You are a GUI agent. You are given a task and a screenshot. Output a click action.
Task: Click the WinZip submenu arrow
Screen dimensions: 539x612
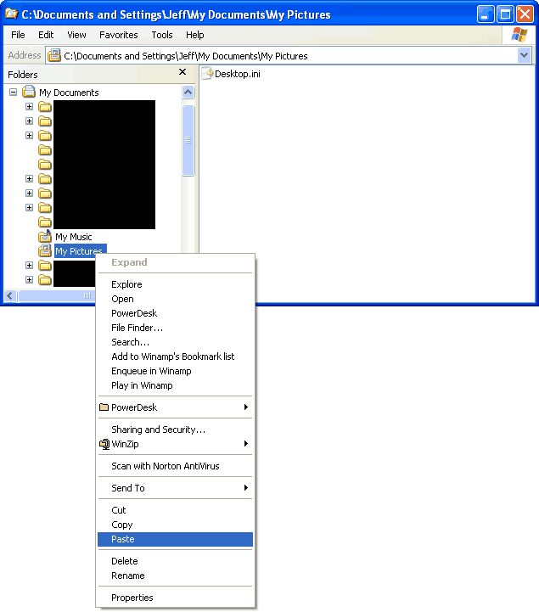click(x=246, y=443)
